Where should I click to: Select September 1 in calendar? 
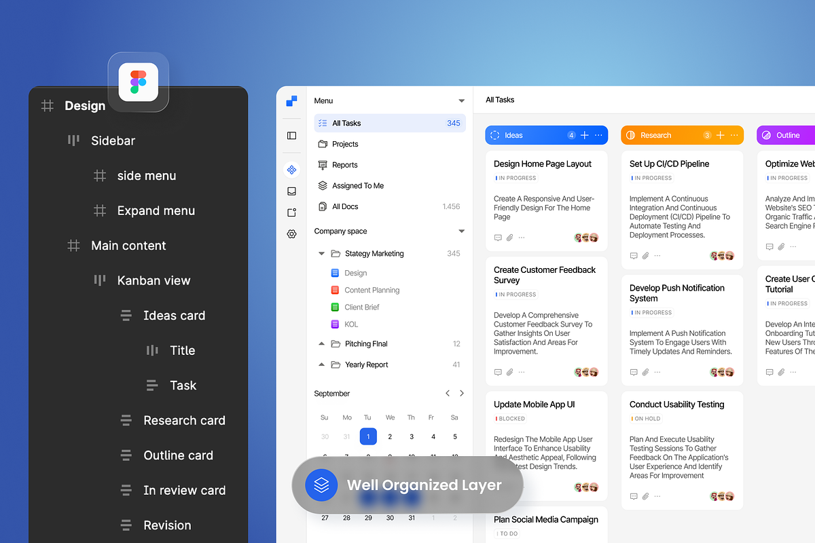[368, 436]
